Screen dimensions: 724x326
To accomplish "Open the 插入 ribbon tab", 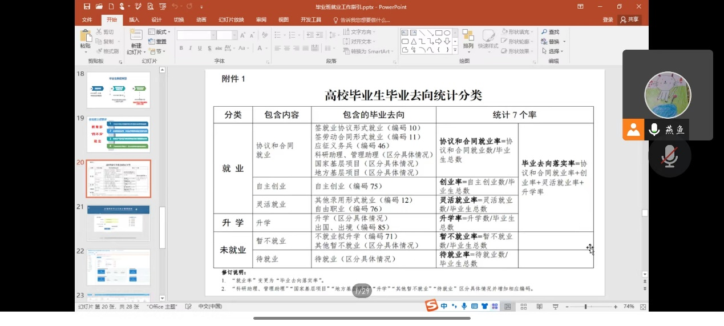I will coord(134,19).
